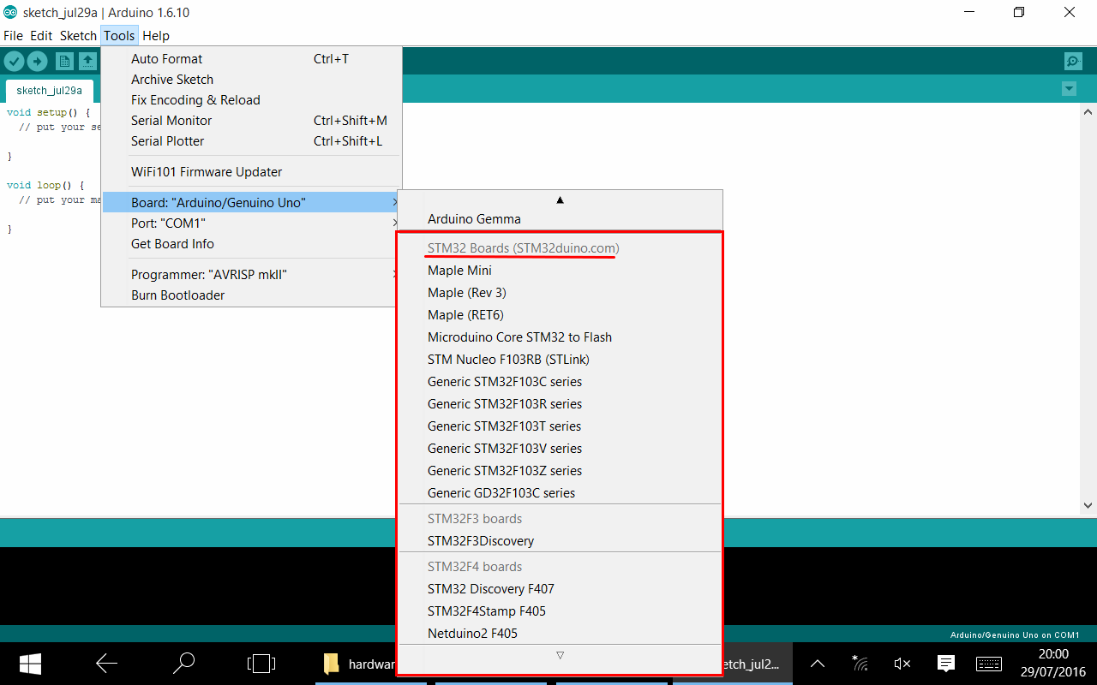Select STM32F3Discovery board

click(560, 541)
